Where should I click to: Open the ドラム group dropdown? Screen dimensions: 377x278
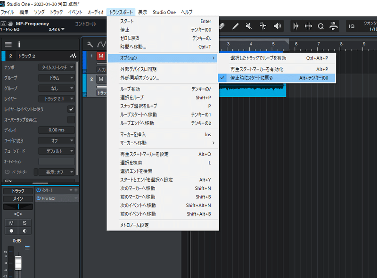point(57,78)
